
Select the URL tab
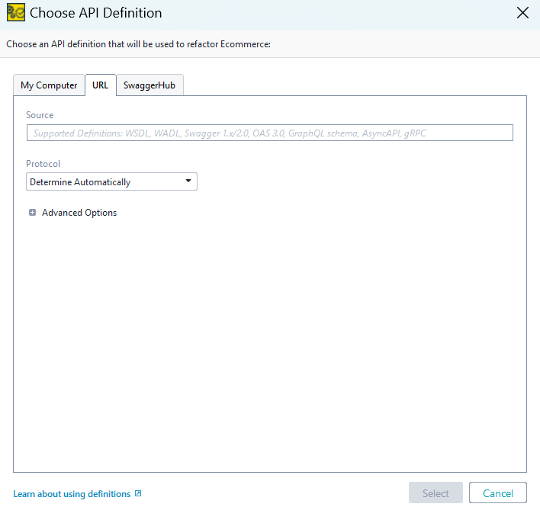click(100, 85)
